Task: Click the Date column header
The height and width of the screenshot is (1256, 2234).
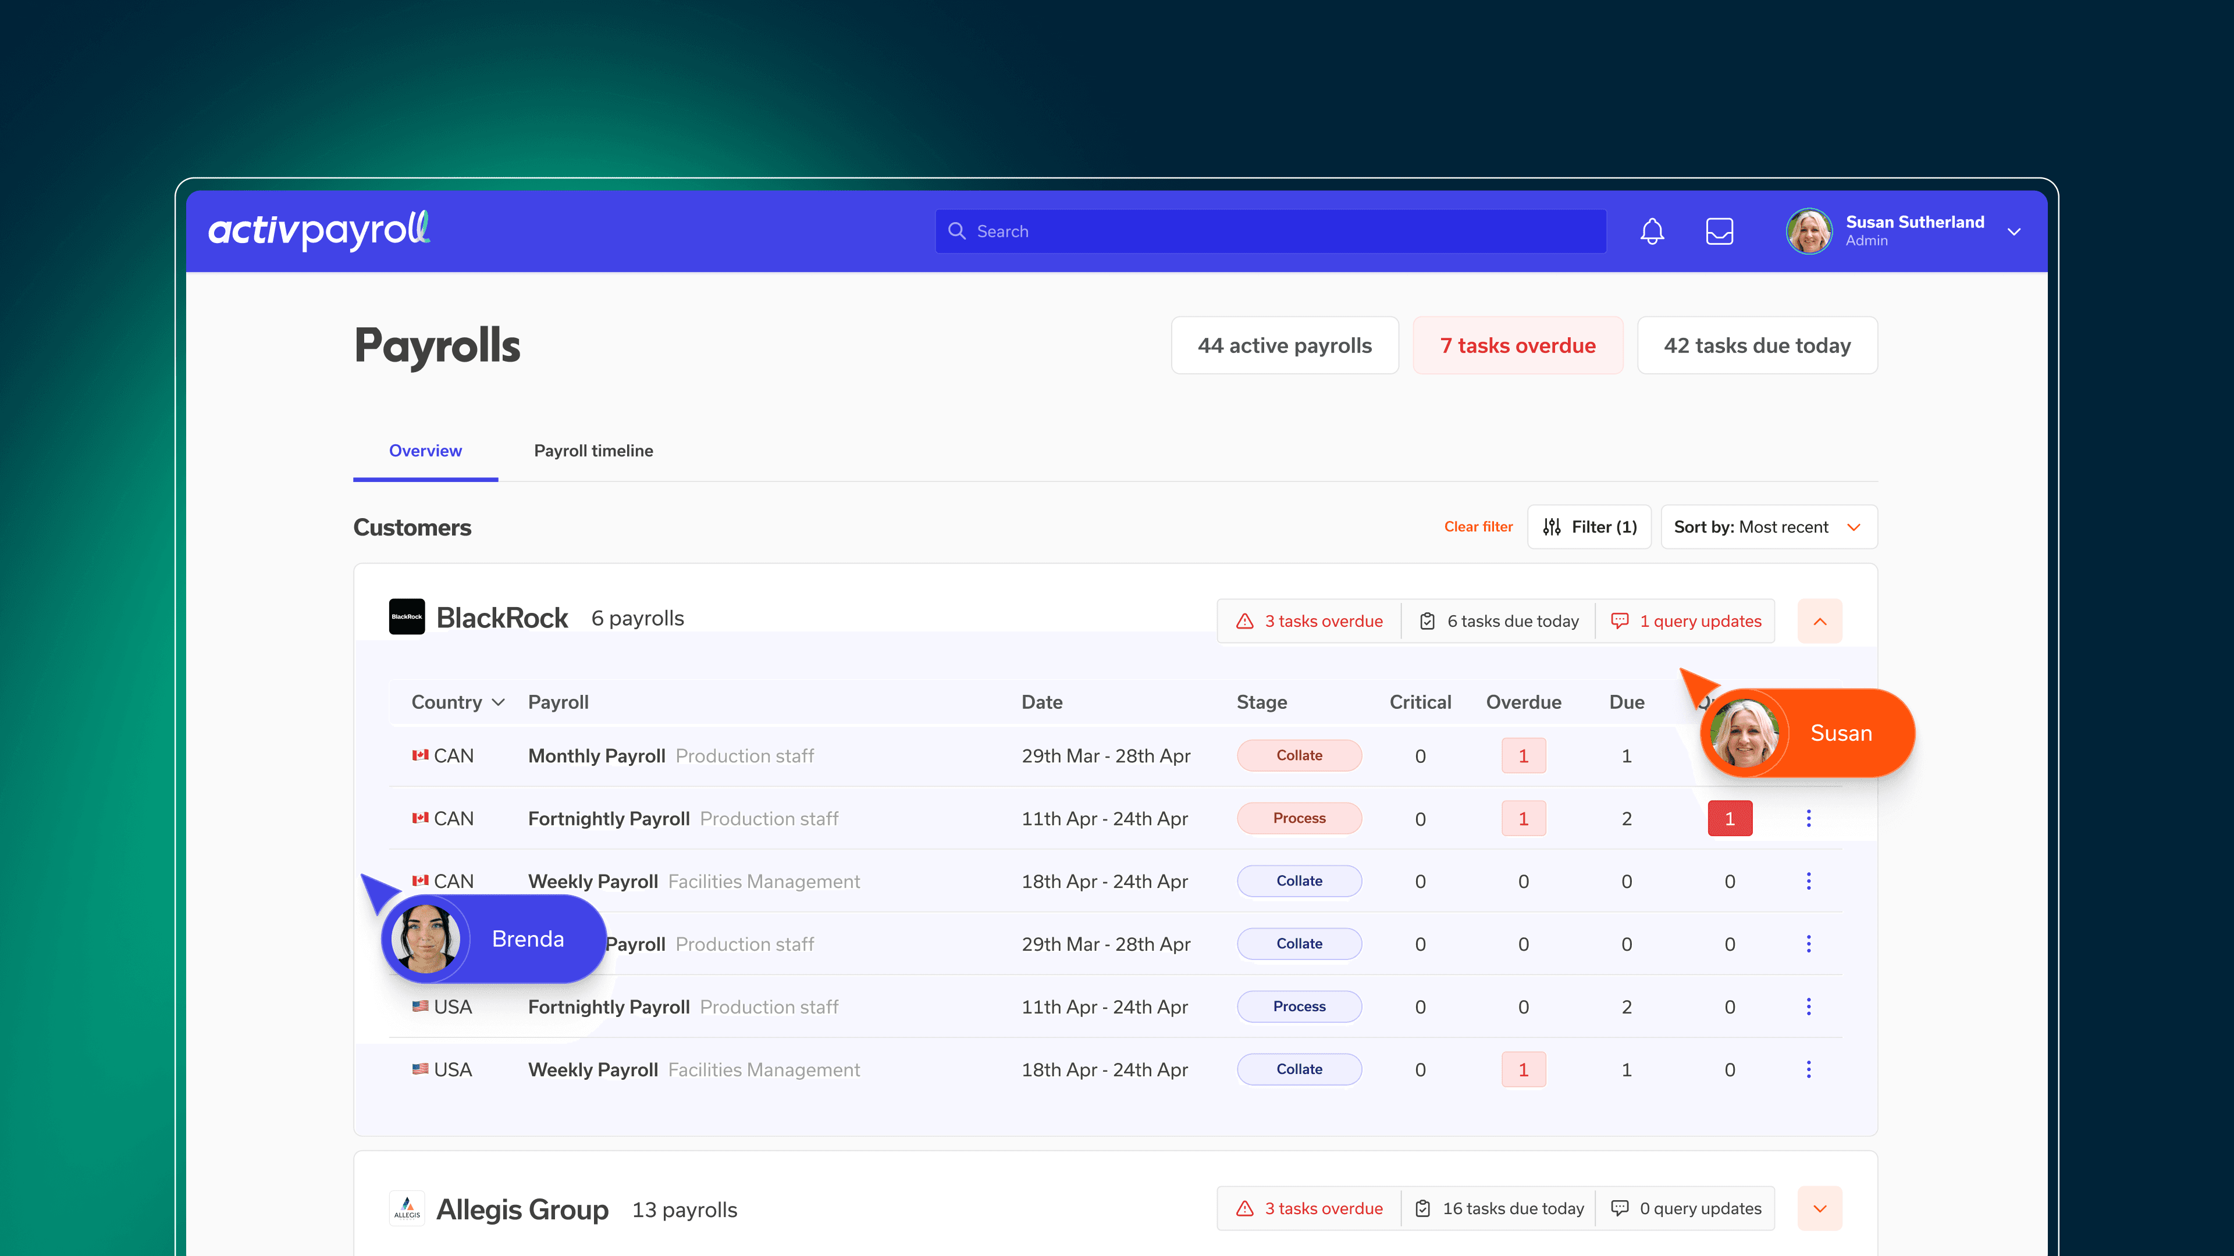Action: [x=1041, y=702]
